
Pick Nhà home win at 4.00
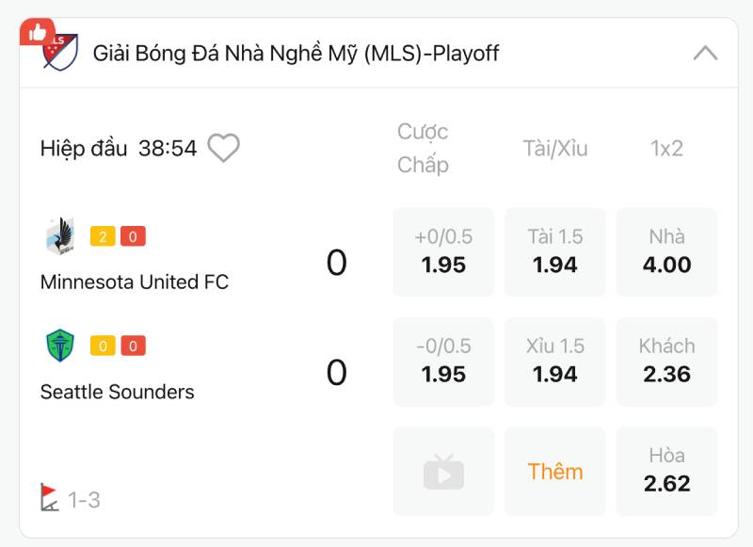coord(666,252)
